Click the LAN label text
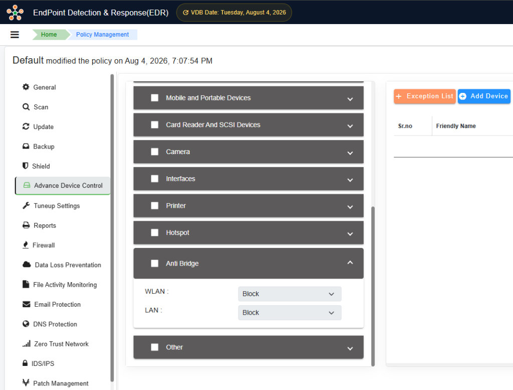The width and height of the screenshot is (513, 390). coord(153,310)
